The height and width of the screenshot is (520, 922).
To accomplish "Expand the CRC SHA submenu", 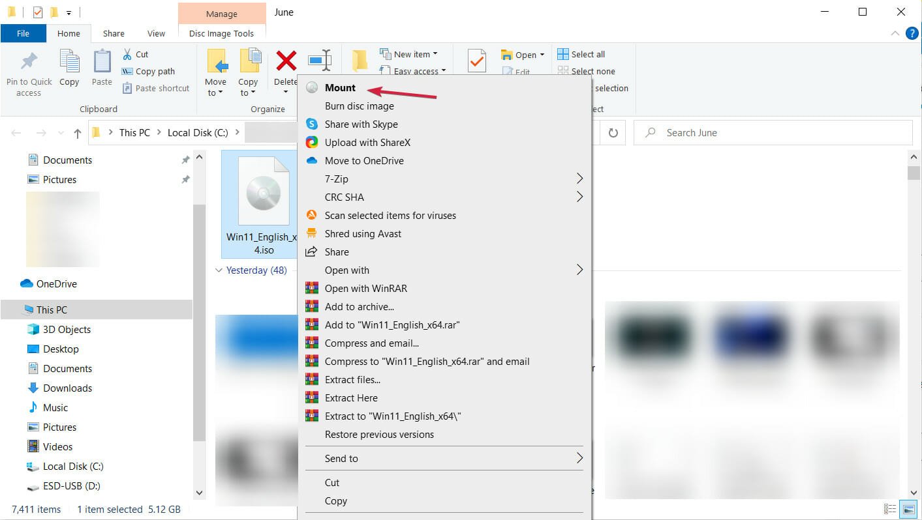I will coord(444,197).
